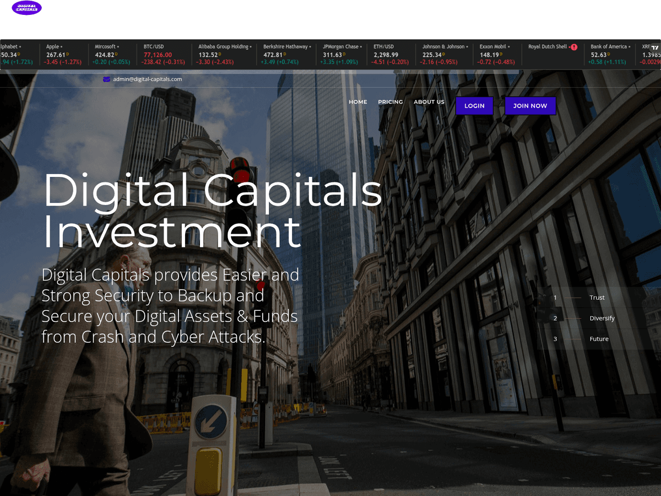The image size is (661, 496).
Task: Click the BTC/USD price 77,126.00
Action: [158, 55]
